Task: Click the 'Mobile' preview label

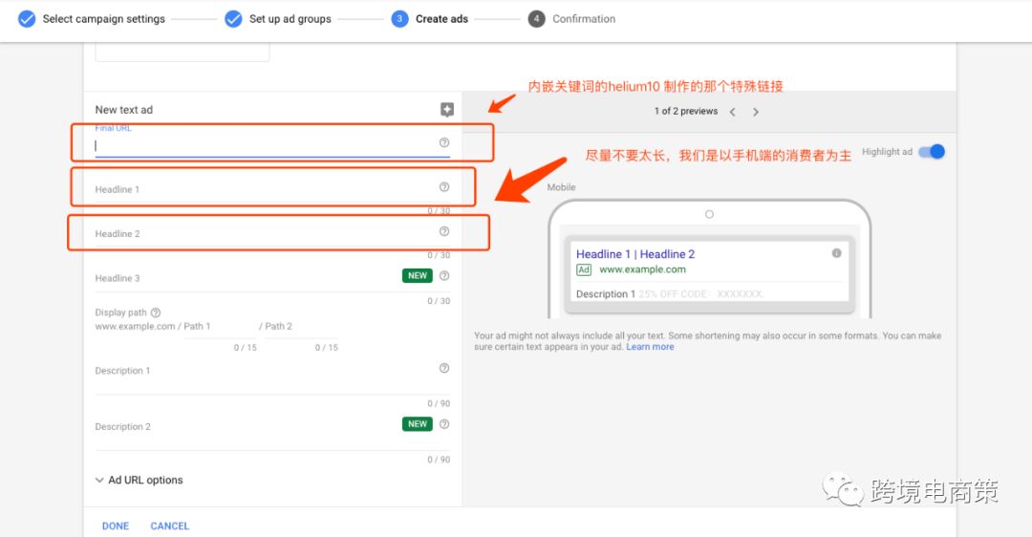Action: 562,187
